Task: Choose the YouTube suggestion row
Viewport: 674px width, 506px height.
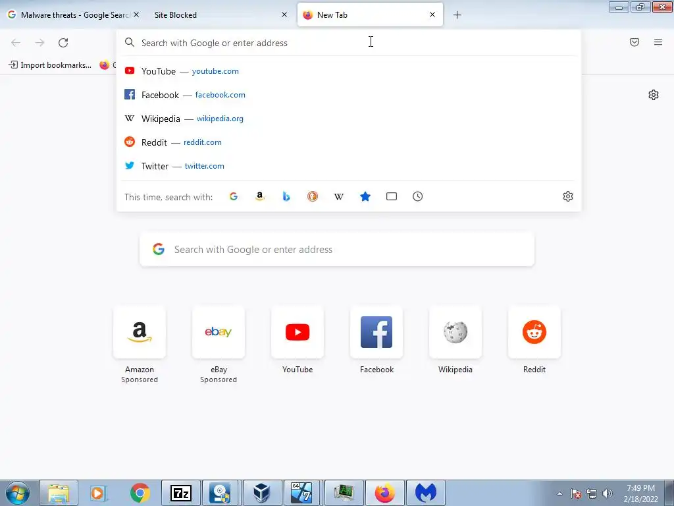Action: pyautogui.click(x=349, y=71)
